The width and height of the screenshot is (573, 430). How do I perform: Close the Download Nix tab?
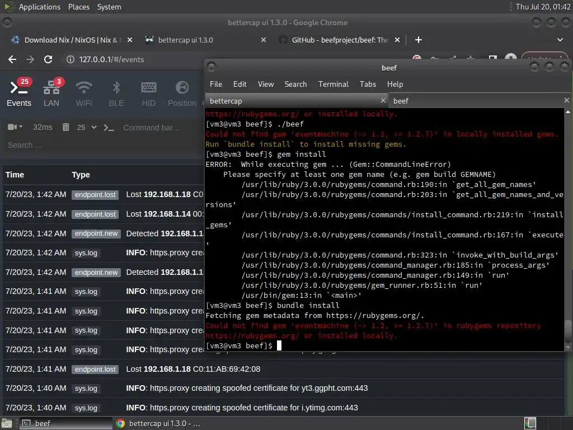tap(130, 40)
